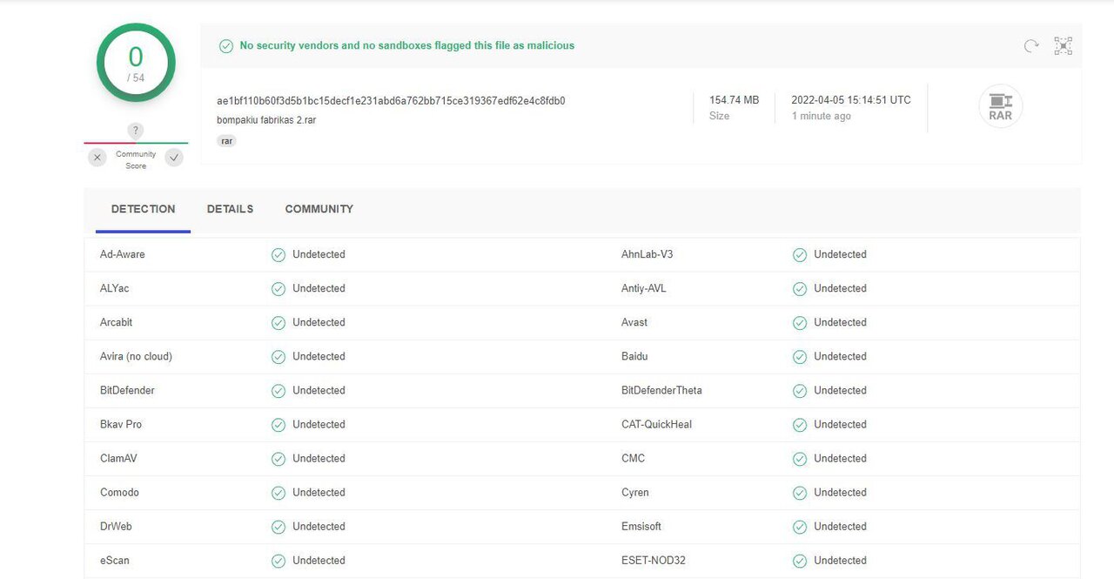Viewport: 1114px width, 579px height.
Task: Click the ESET-NOD32 vendor name
Action: coord(654,560)
